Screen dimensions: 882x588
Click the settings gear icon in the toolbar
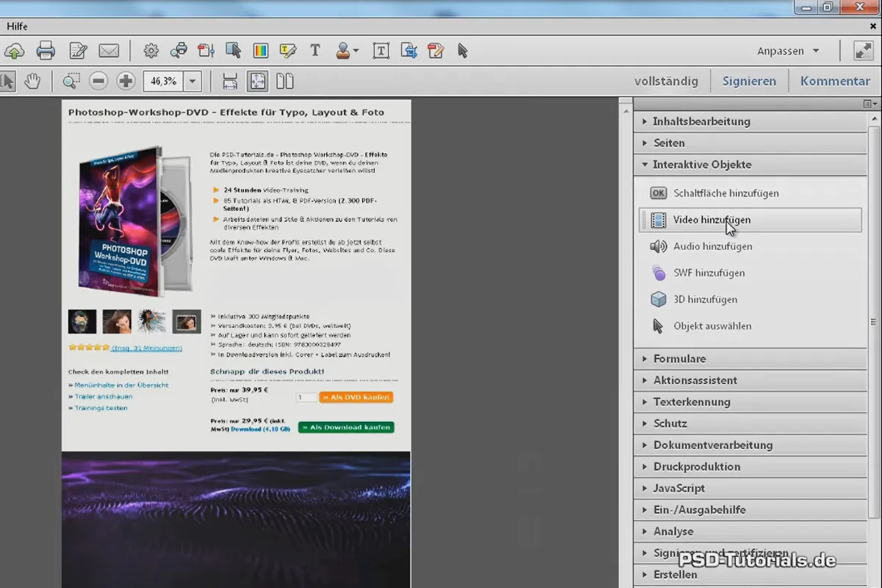151,51
